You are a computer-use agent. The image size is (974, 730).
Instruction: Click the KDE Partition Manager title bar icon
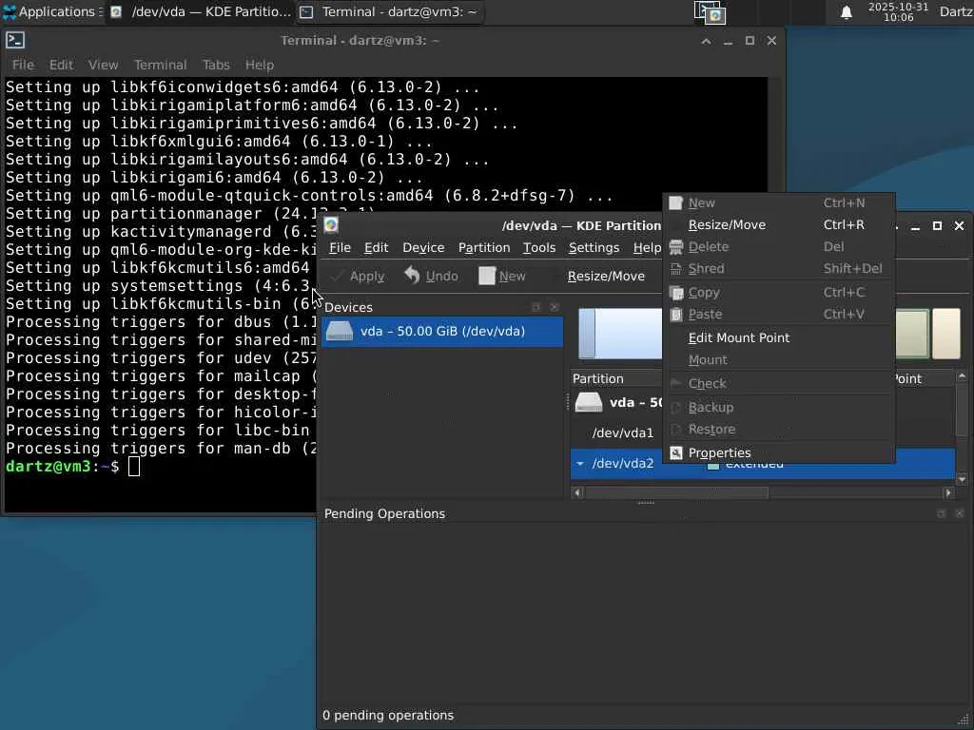pos(331,225)
